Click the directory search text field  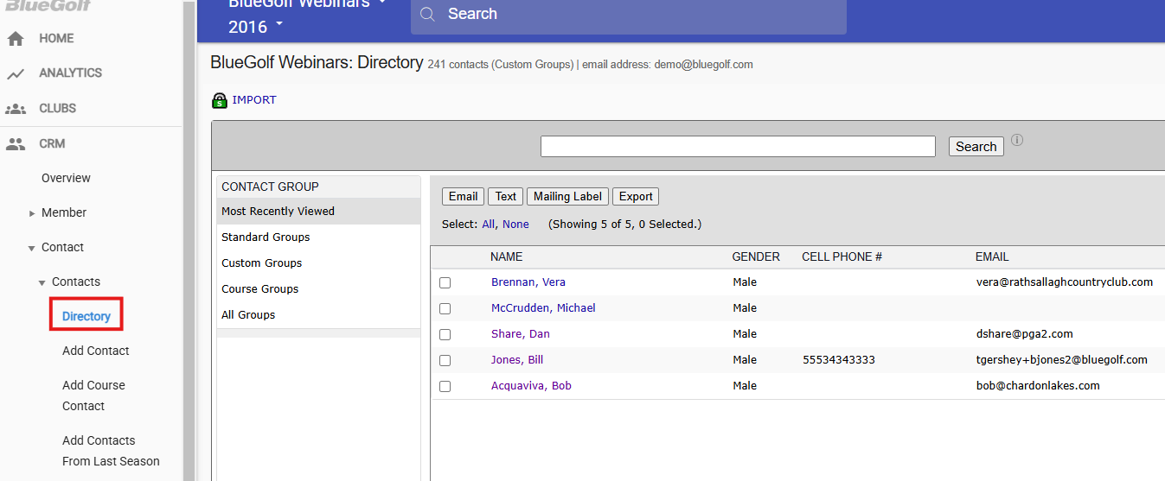click(x=738, y=147)
